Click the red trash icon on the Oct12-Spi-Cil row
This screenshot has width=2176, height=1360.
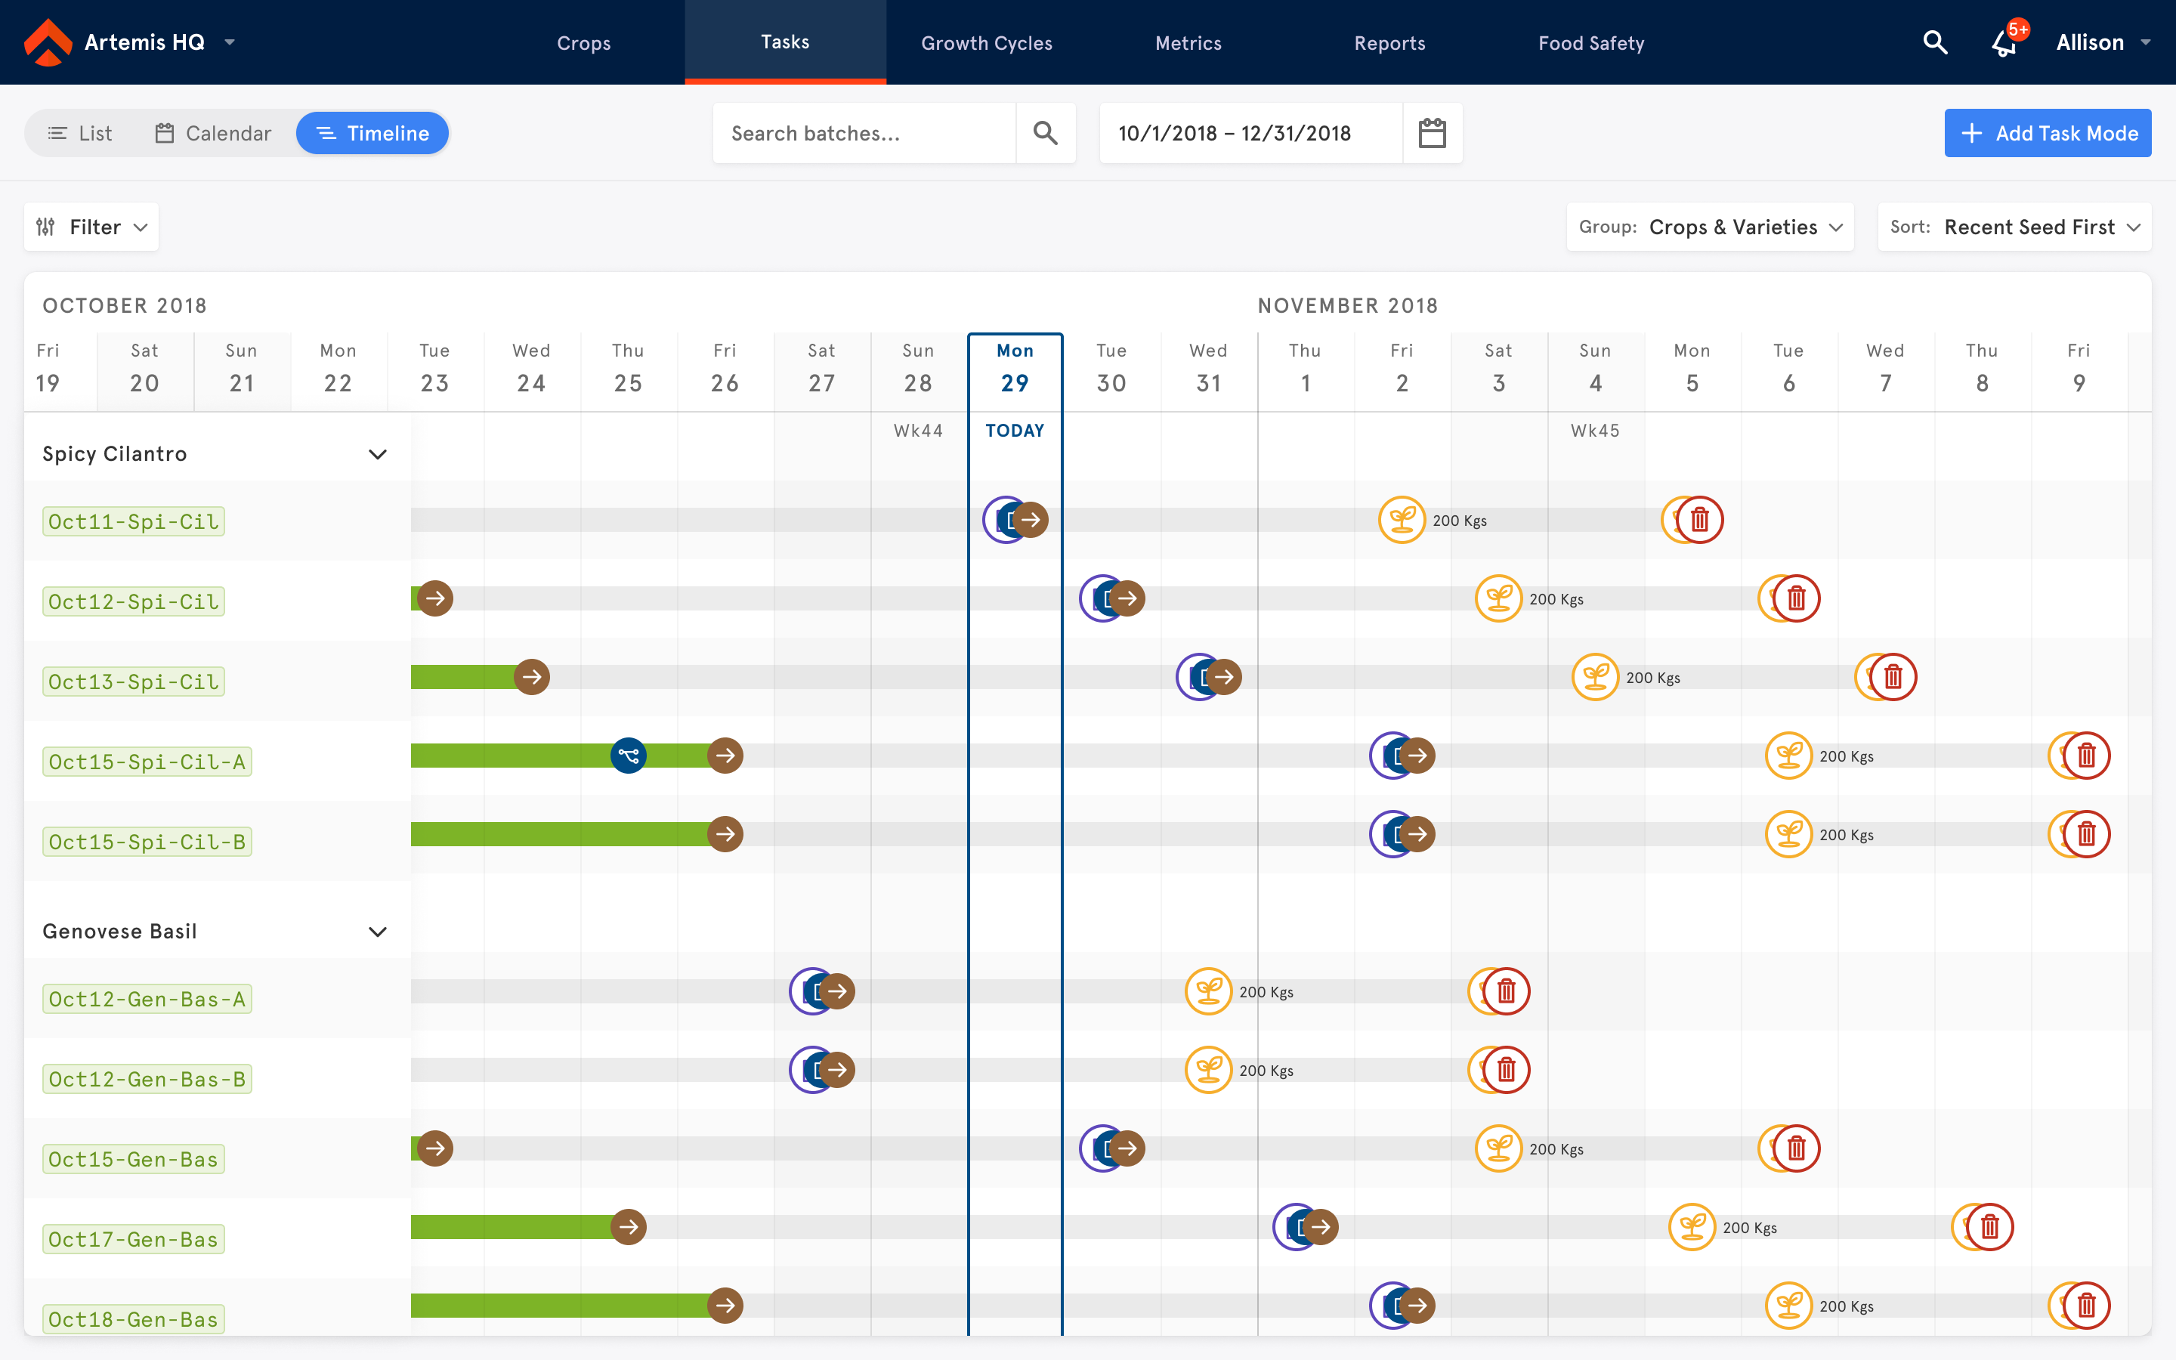point(1797,598)
